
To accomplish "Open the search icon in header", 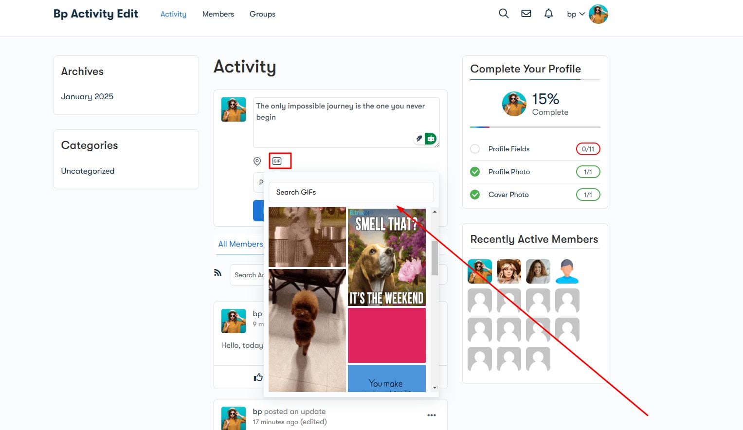I will (504, 14).
